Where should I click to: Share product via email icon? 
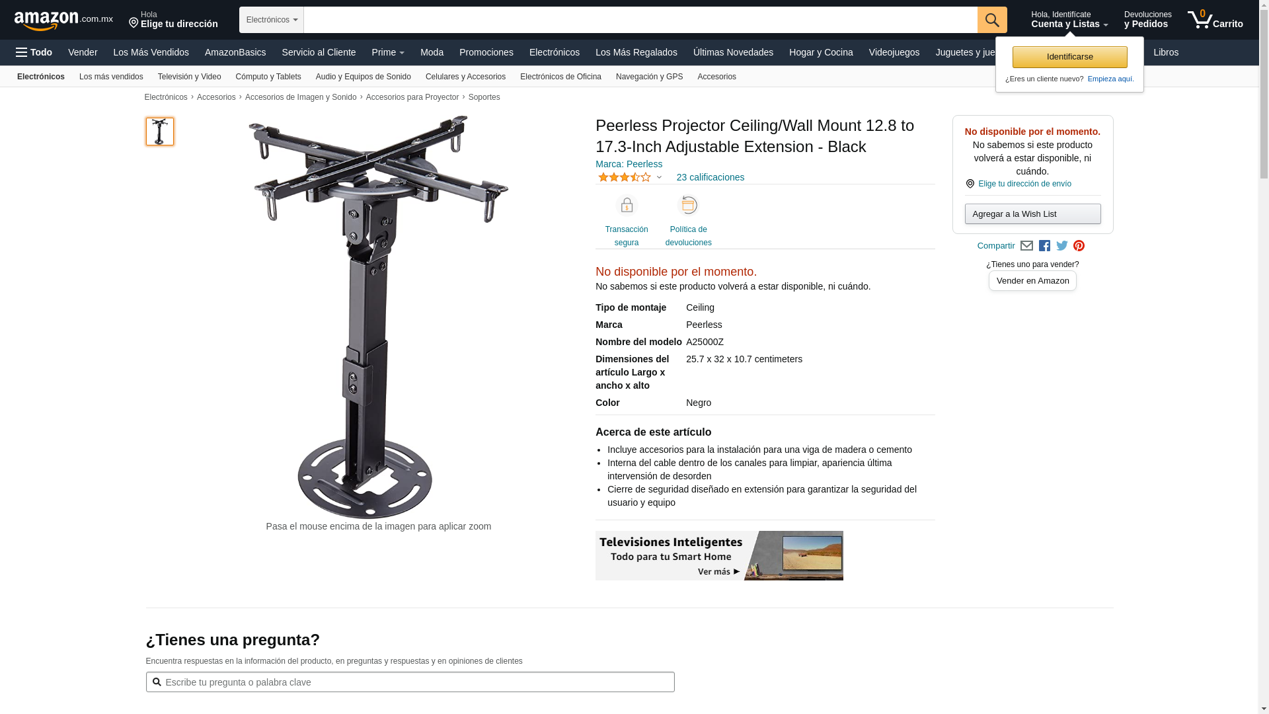pos(1026,246)
